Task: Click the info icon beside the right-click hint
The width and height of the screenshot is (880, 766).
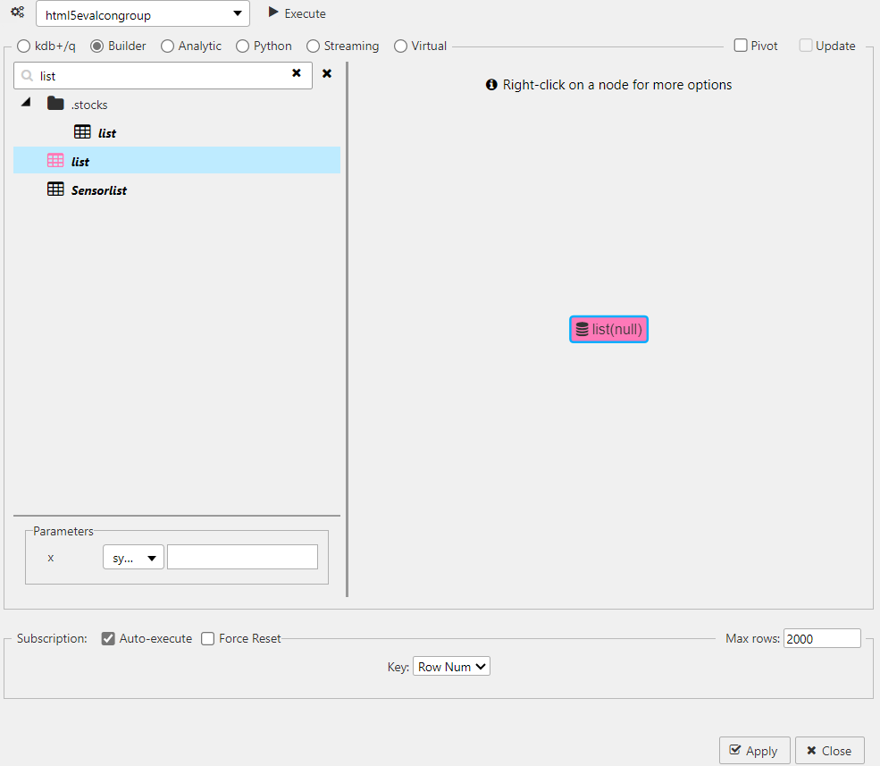Action: tap(491, 84)
